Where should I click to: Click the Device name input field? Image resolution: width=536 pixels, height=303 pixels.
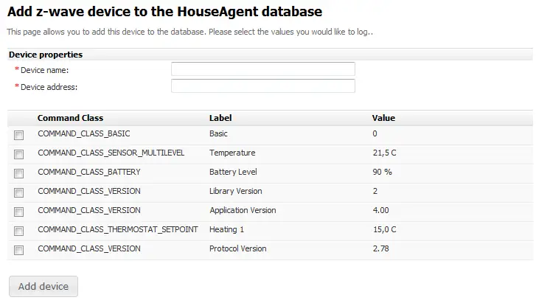(263, 69)
